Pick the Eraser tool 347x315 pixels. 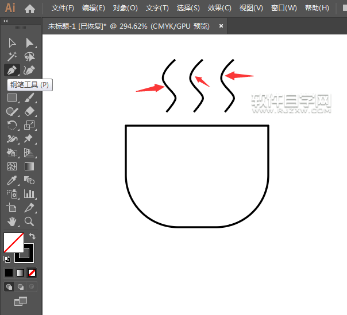[x=29, y=111]
